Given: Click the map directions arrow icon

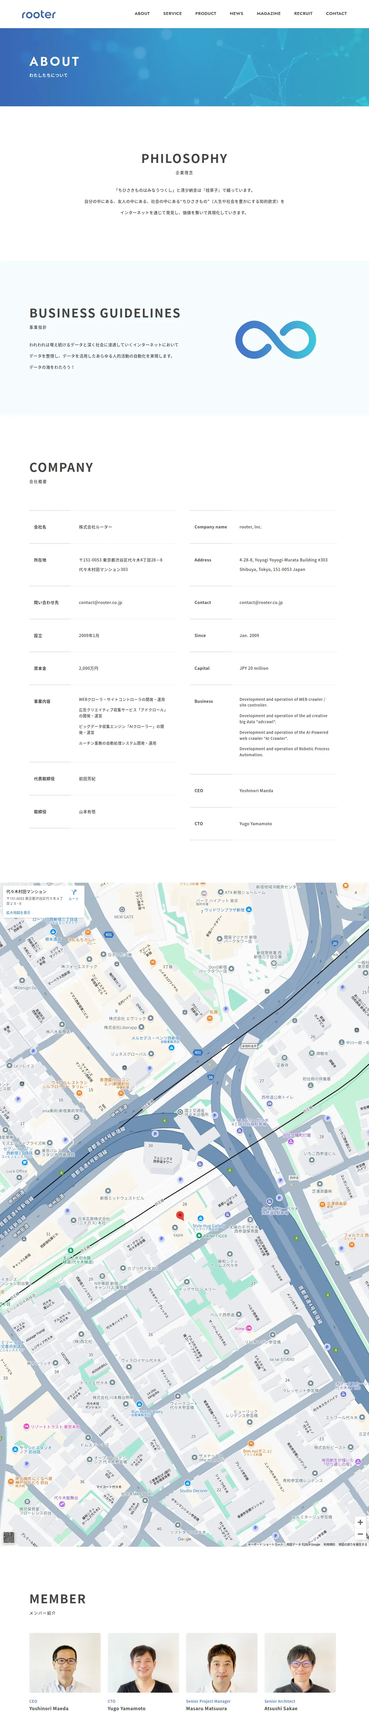Looking at the screenshot, I should [74, 892].
